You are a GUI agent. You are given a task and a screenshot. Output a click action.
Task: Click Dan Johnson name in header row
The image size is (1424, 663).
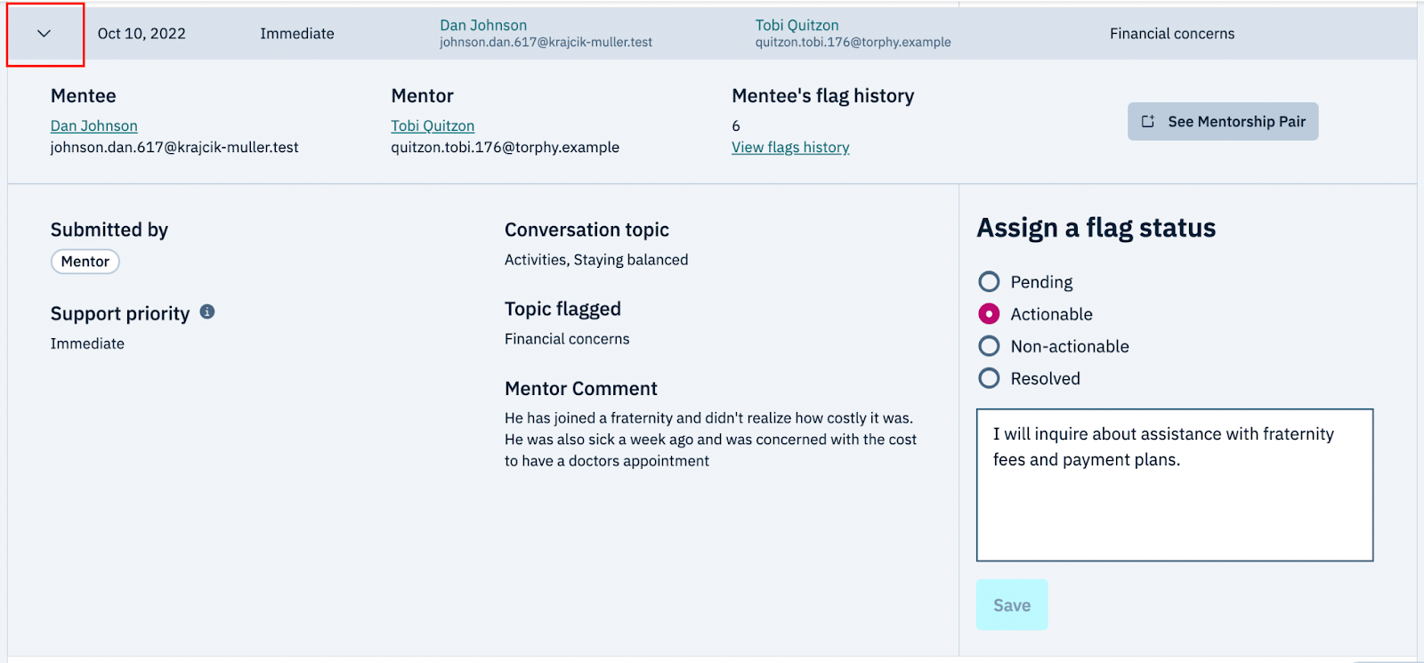tap(483, 26)
